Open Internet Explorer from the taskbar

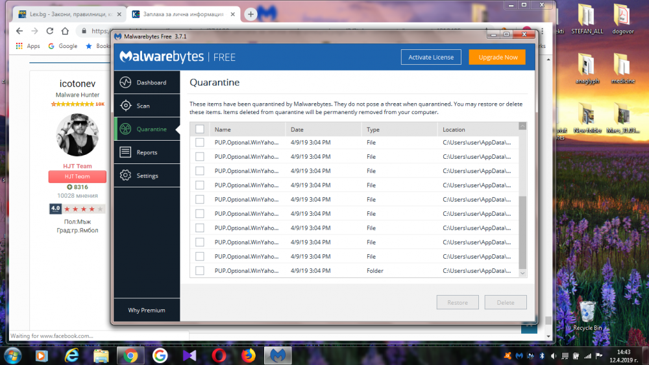(x=71, y=356)
